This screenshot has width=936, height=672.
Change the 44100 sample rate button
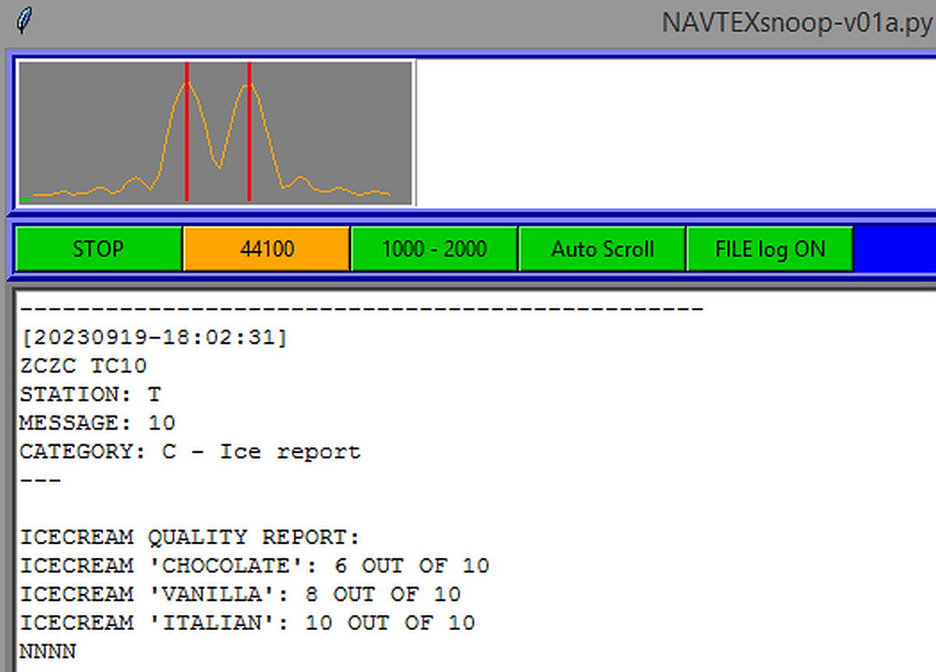click(x=267, y=249)
